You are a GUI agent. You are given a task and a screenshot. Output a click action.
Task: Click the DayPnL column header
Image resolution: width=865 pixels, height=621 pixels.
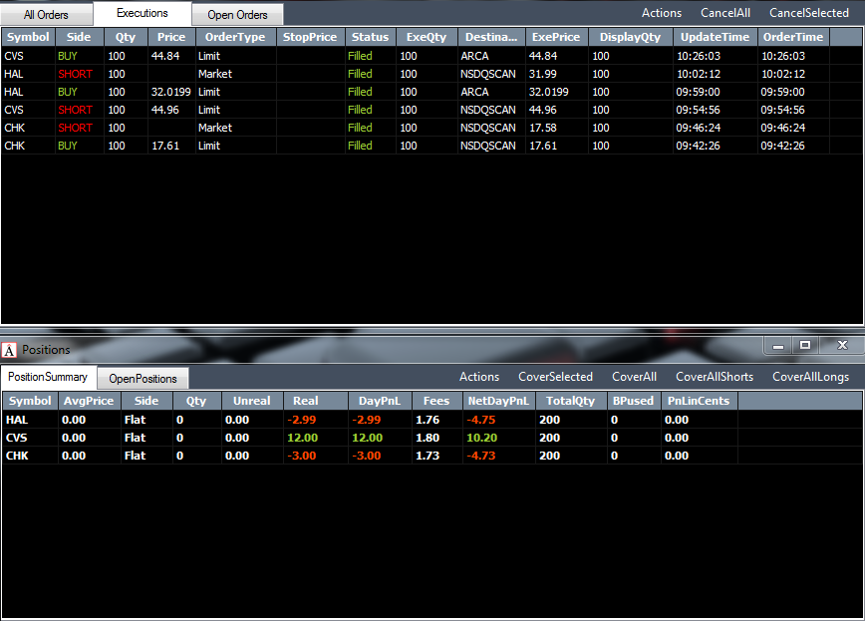380,401
